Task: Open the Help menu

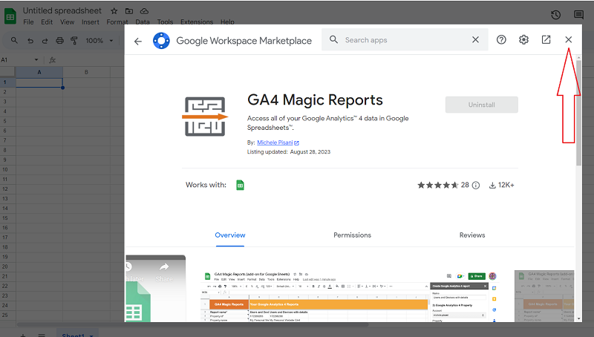Action: click(x=227, y=22)
